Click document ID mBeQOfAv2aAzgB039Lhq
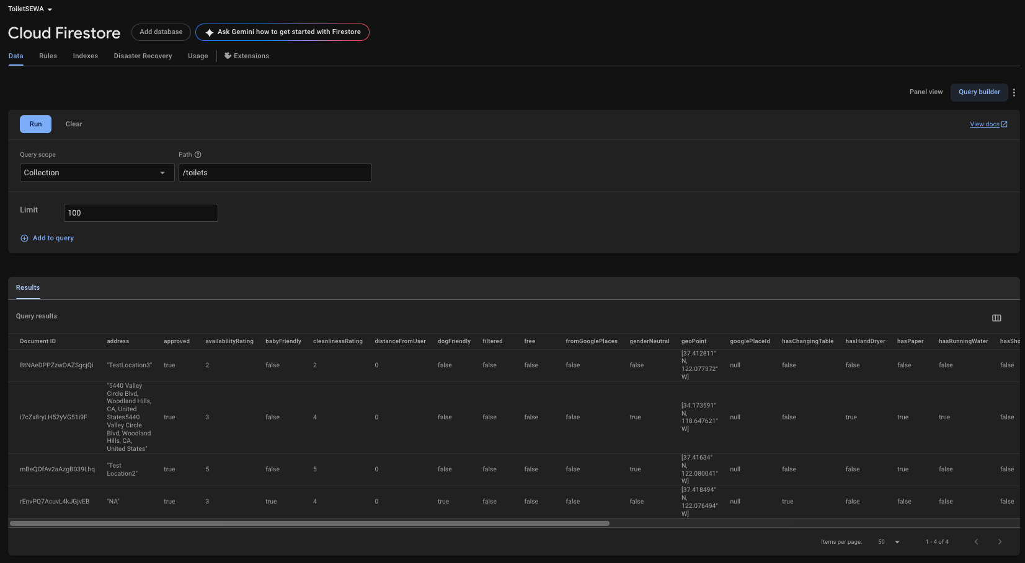Viewport: 1025px width, 563px height. 57,469
